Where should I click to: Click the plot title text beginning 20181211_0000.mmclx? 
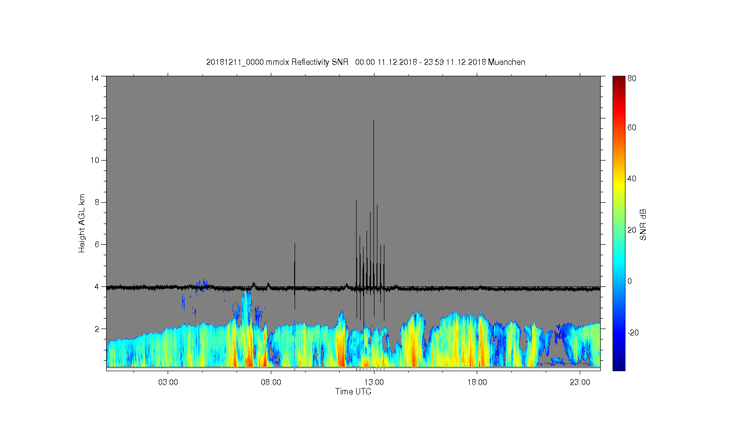pyautogui.click(x=366, y=62)
